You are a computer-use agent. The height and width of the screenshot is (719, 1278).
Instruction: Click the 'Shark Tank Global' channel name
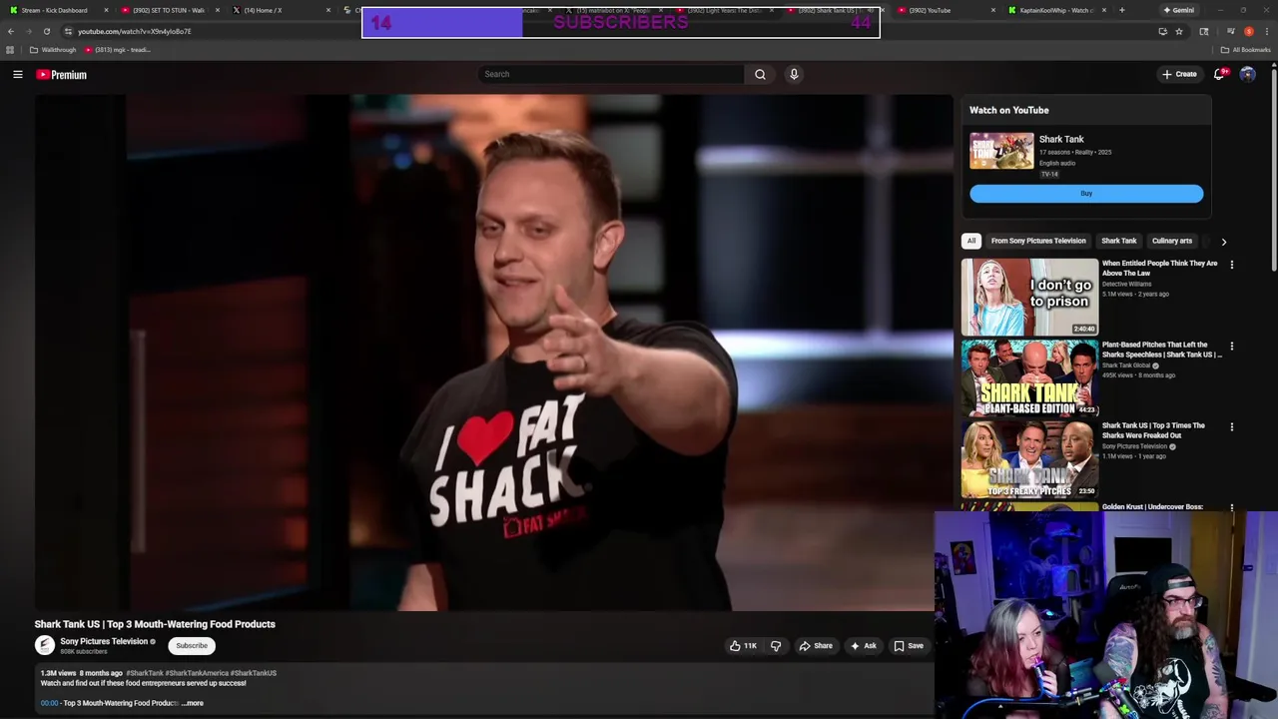(x=1126, y=365)
